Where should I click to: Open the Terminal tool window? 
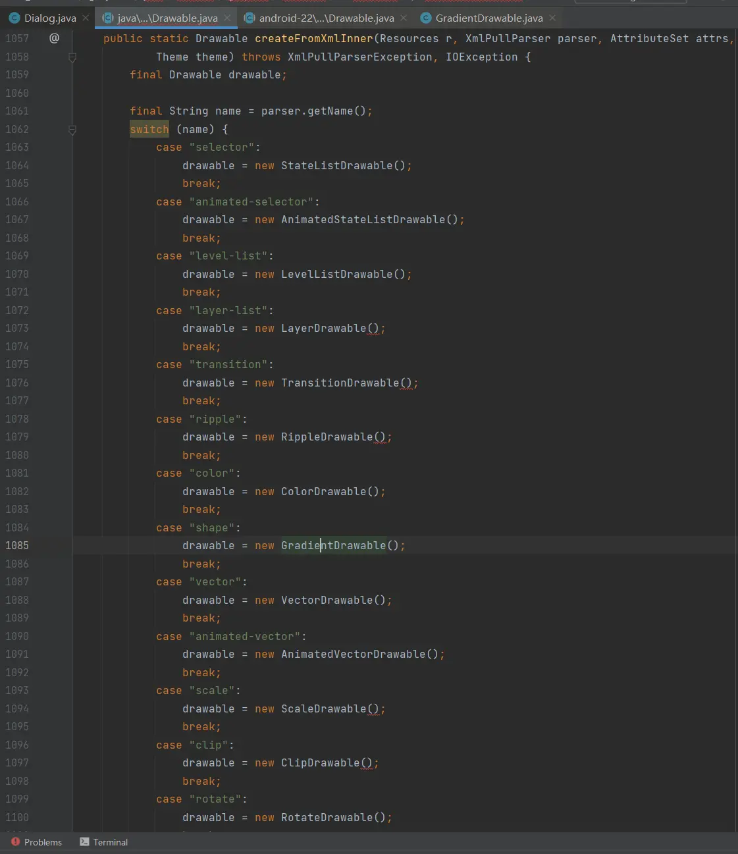click(110, 842)
